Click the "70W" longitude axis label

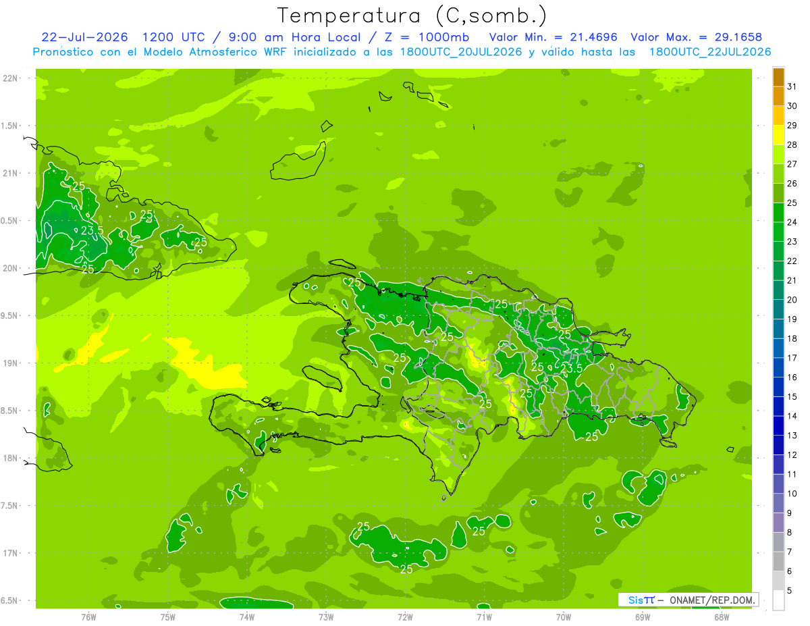[x=564, y=617]
